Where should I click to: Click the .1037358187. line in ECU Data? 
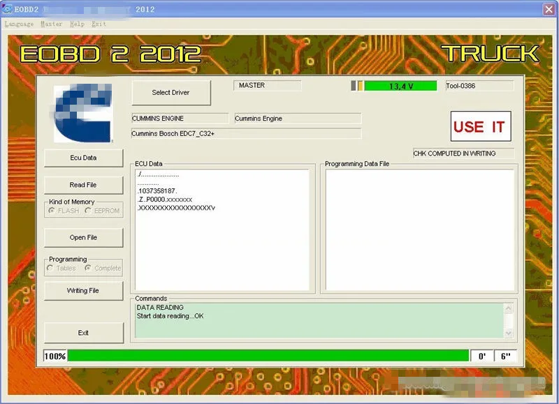(x=157, y=191)
